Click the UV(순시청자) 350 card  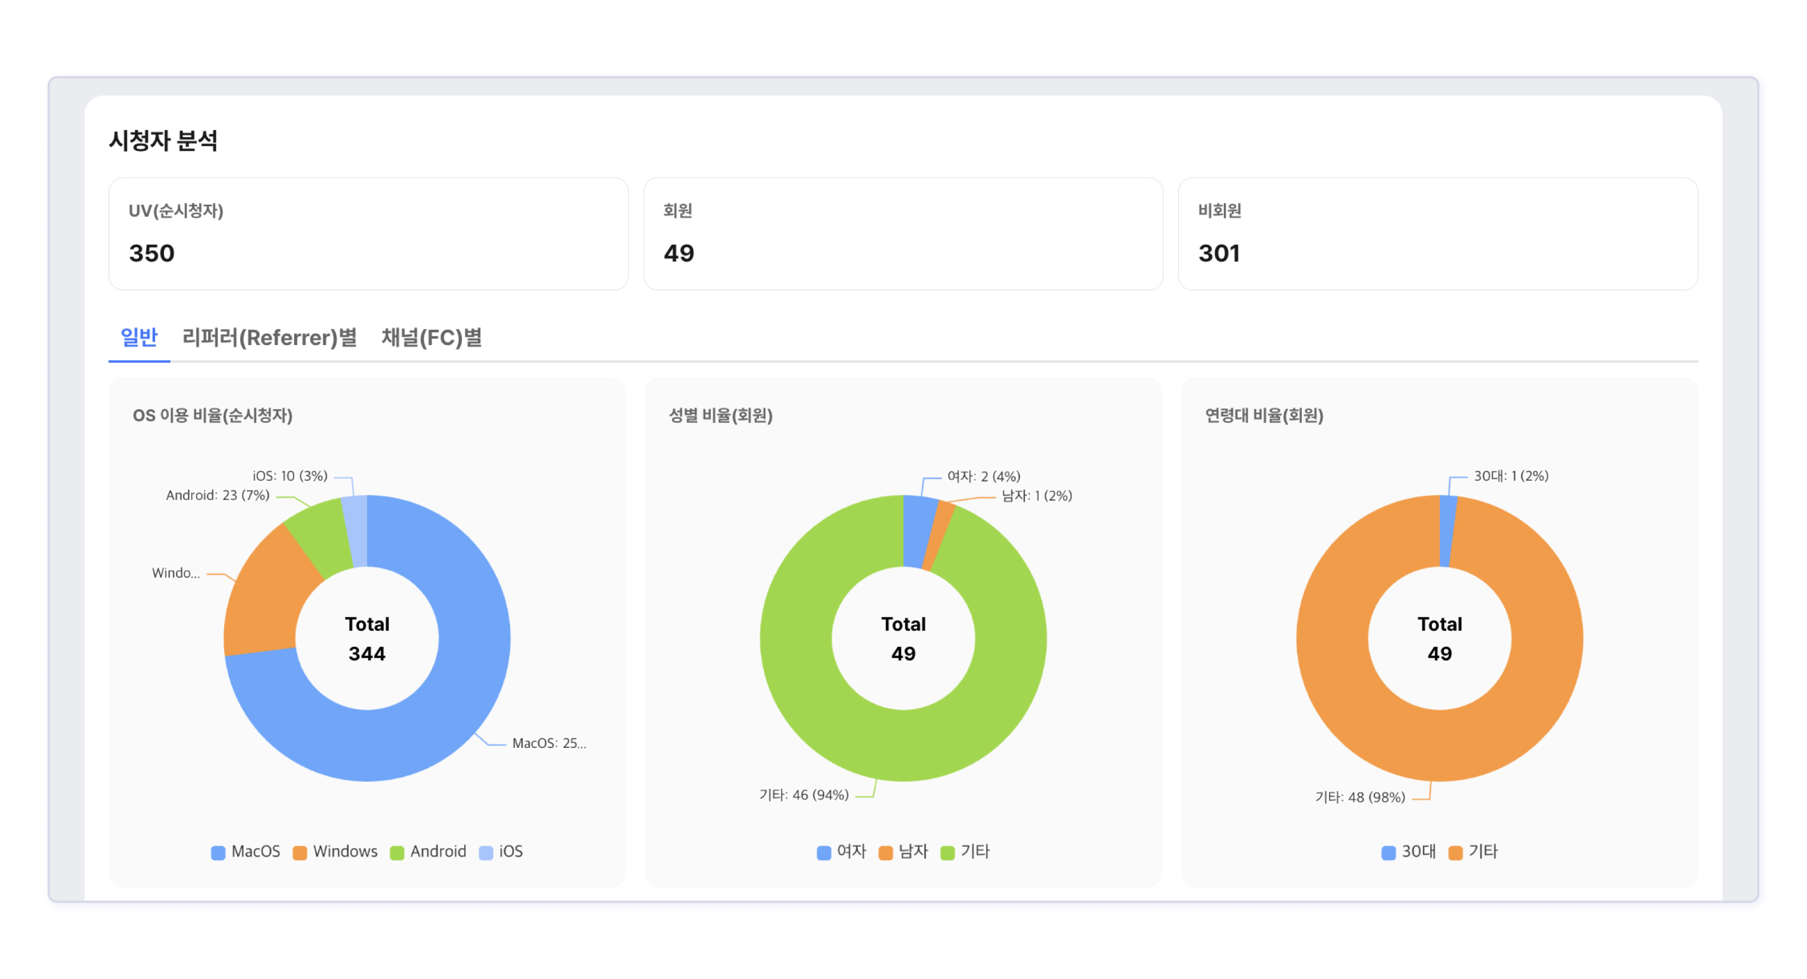coord(367,233)
